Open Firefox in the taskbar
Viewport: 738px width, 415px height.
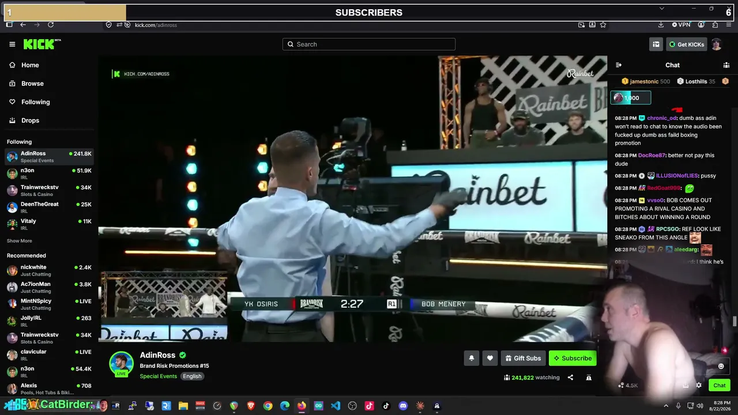pos(302,406)
